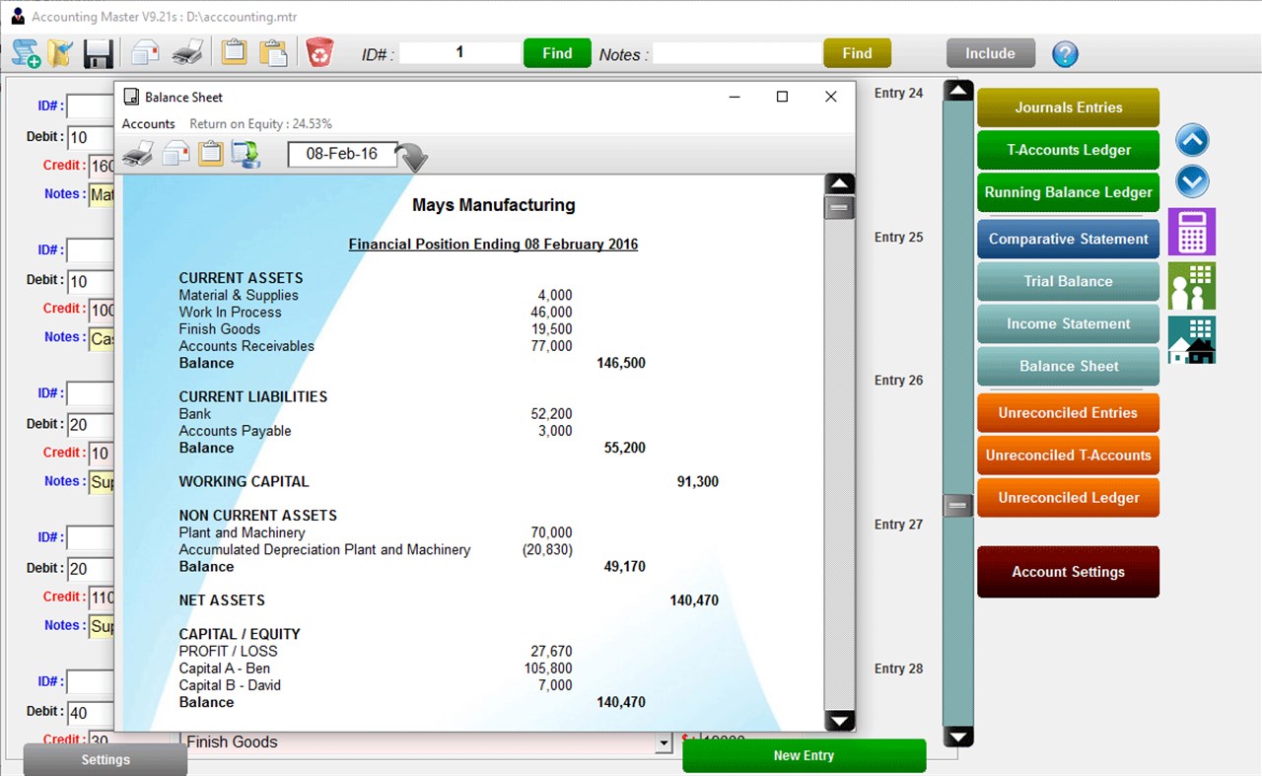Print using the main toolbar printer icon
The width and height of the screenshot is (1262, 776).
[187, 52]
